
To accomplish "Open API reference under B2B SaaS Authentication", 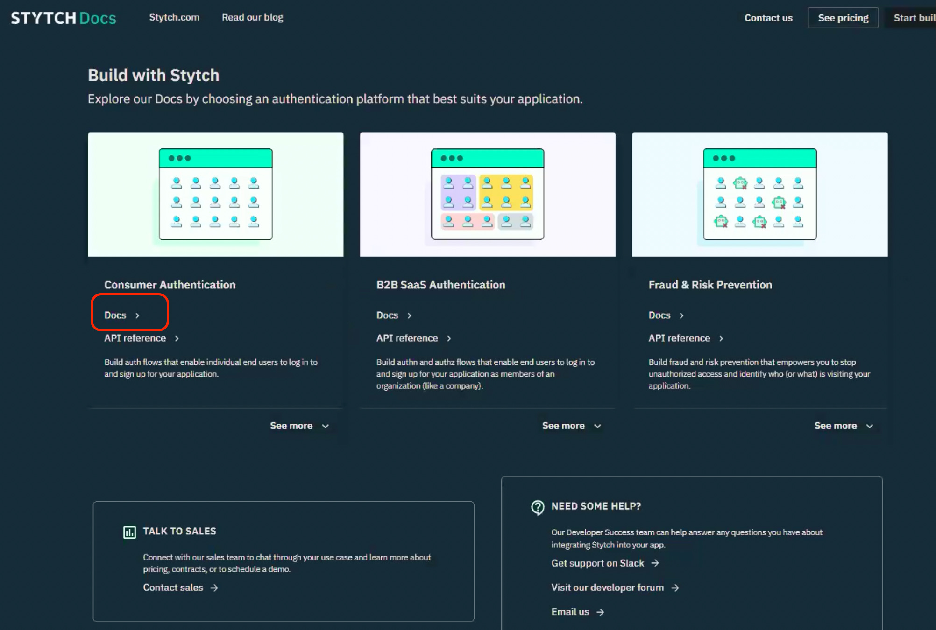I will click(x=407, y=338).
